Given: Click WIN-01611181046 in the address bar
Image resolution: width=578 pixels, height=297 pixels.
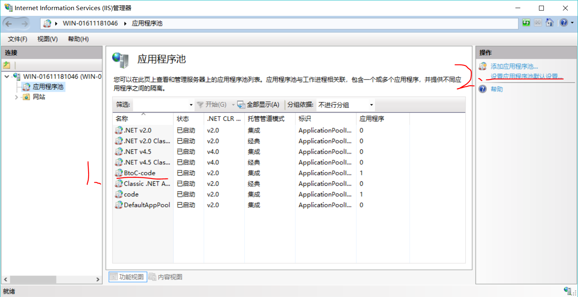Looking at the screenshot, I should (90, 24).
